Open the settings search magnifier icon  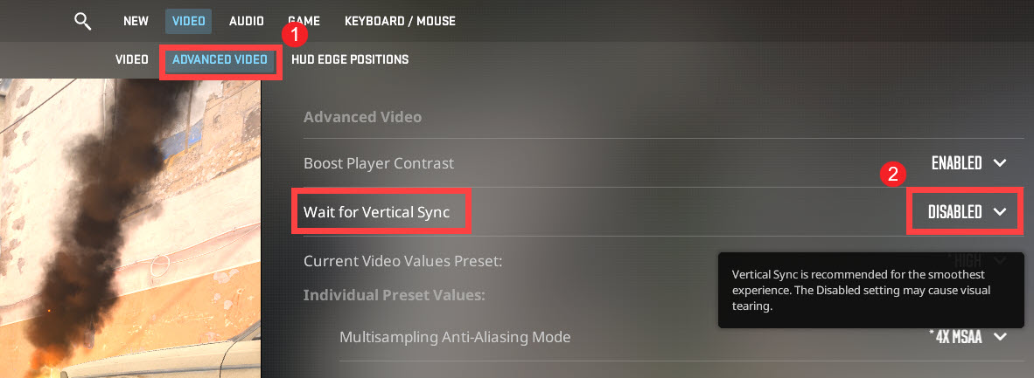coord(83,21)
